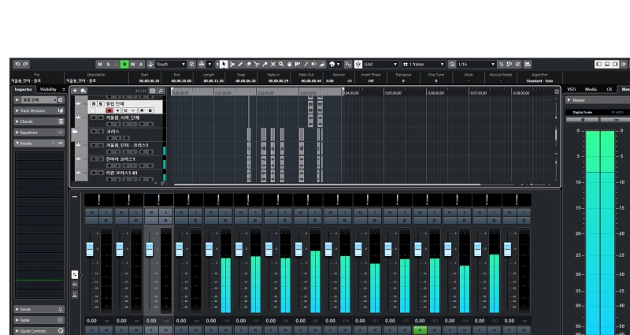Toggle global Mute M button in toolbar
The image size is (630, 335).
(x=99, y=64)
